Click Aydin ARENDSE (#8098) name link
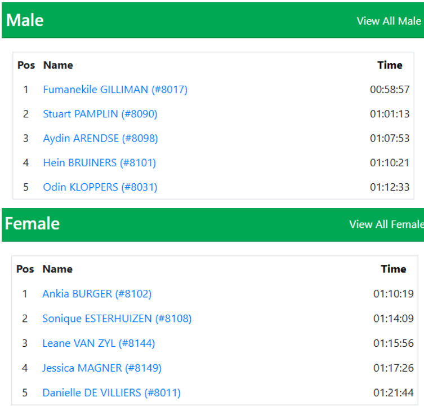The height and width of the screenshot is (406, 424). (100, 138)
